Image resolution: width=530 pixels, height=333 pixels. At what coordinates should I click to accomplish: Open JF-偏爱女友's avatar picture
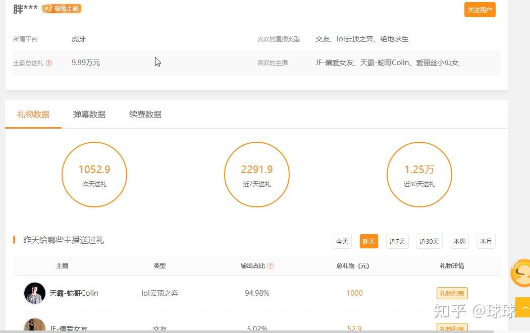click(x=34, y=326)
